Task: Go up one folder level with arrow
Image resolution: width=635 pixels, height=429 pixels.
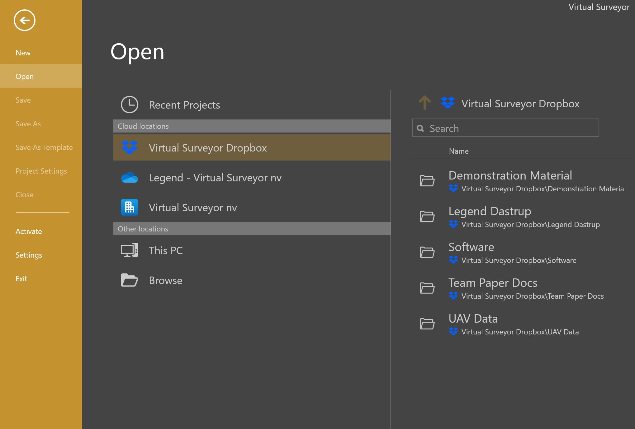Action: click(424, 103)
